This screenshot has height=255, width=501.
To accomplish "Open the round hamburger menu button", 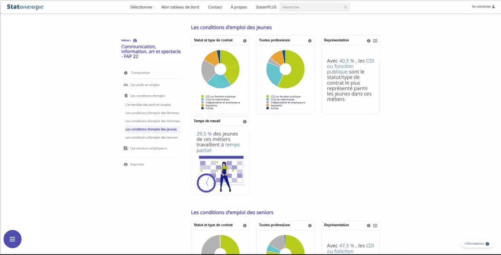I will pos(12,239).
